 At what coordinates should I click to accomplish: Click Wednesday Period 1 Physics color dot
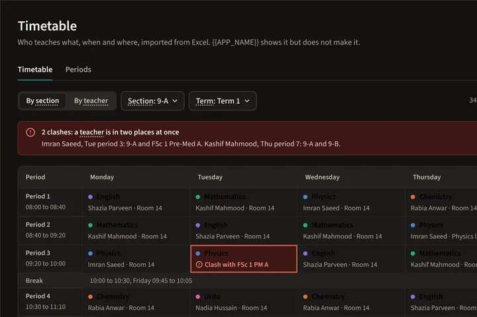pos(305,197)
